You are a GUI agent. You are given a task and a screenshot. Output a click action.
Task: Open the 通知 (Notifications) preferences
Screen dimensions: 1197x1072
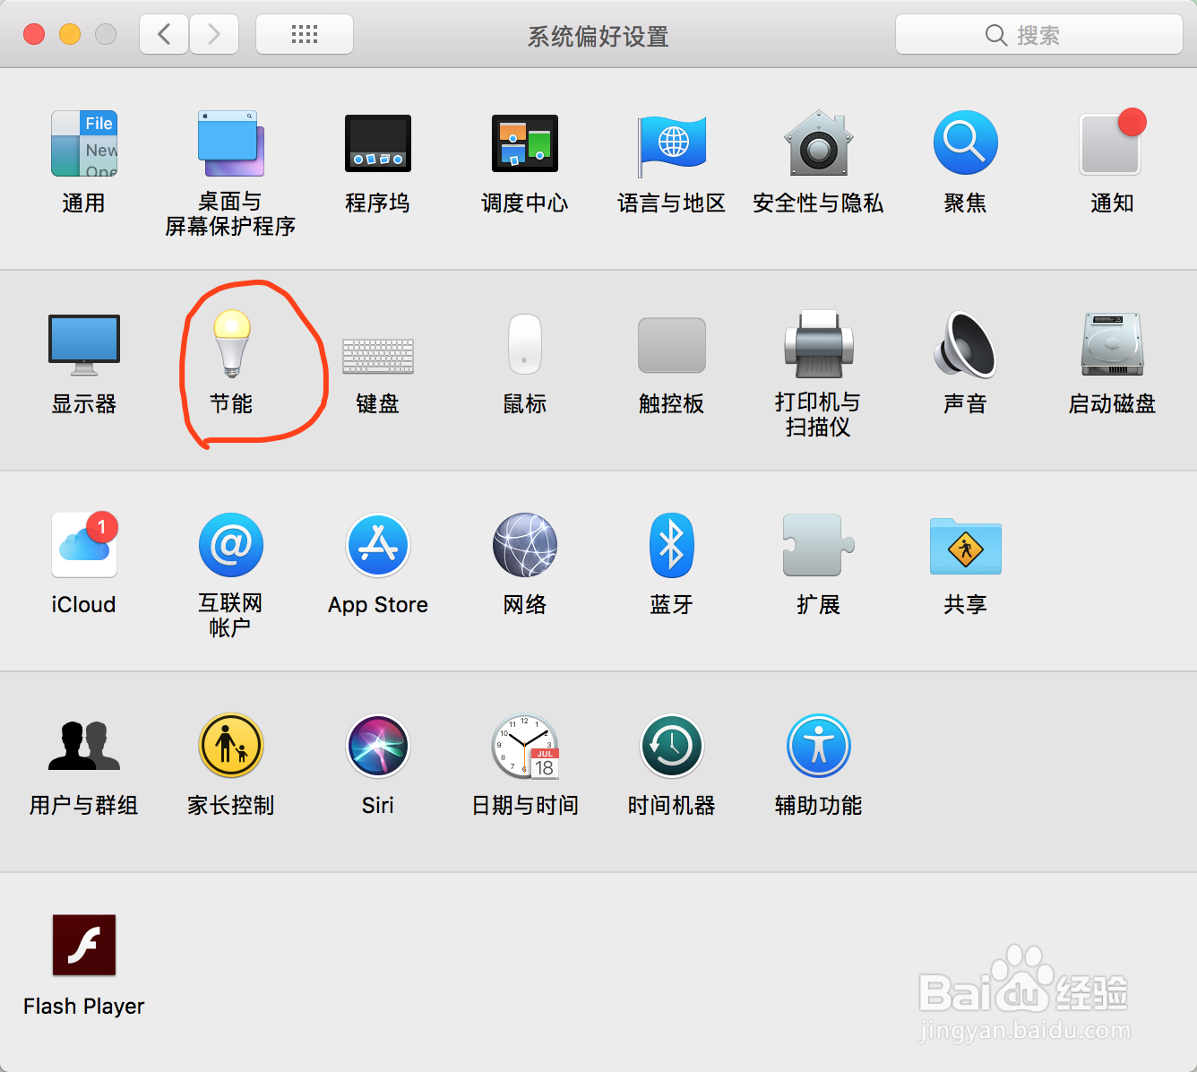(1113, 142)
